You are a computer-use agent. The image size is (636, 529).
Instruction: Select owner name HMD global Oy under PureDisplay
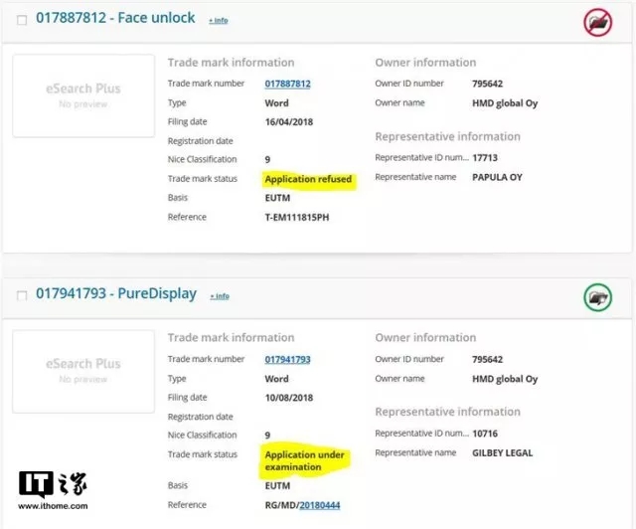[505, 379]
